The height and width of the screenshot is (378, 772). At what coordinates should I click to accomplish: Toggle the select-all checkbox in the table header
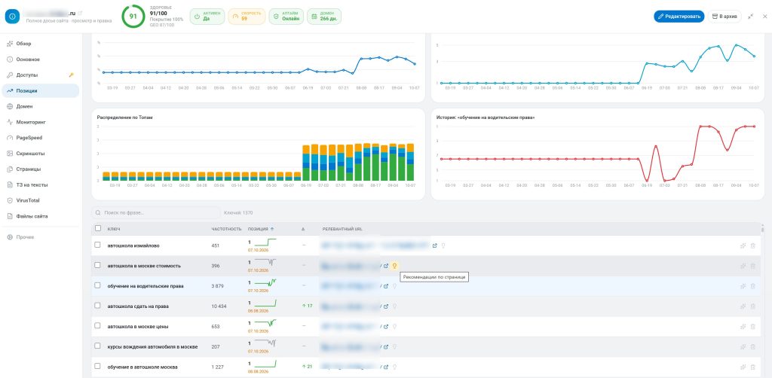pos(97,229)
